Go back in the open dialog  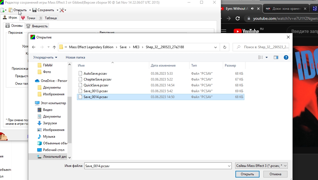pyautogui.click(x=34, y=47)
